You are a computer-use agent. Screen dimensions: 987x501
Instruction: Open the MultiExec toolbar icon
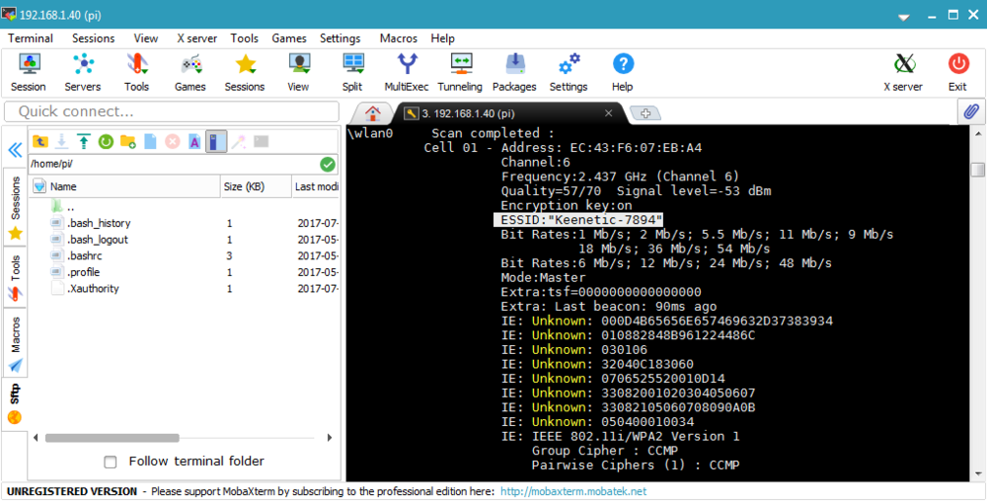tap(406, 72)
